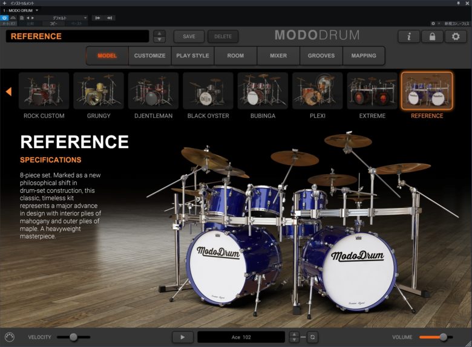Click the コピー (copy) button
This screenshot has width=472, height=347.
(x=53, y=24)
